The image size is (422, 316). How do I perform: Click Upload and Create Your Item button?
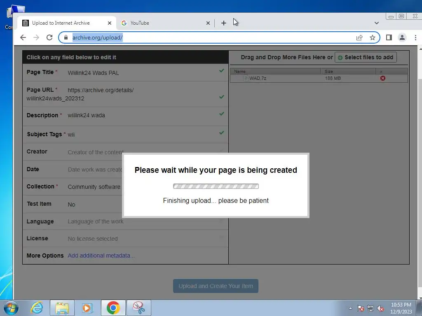tap(216, 286)
